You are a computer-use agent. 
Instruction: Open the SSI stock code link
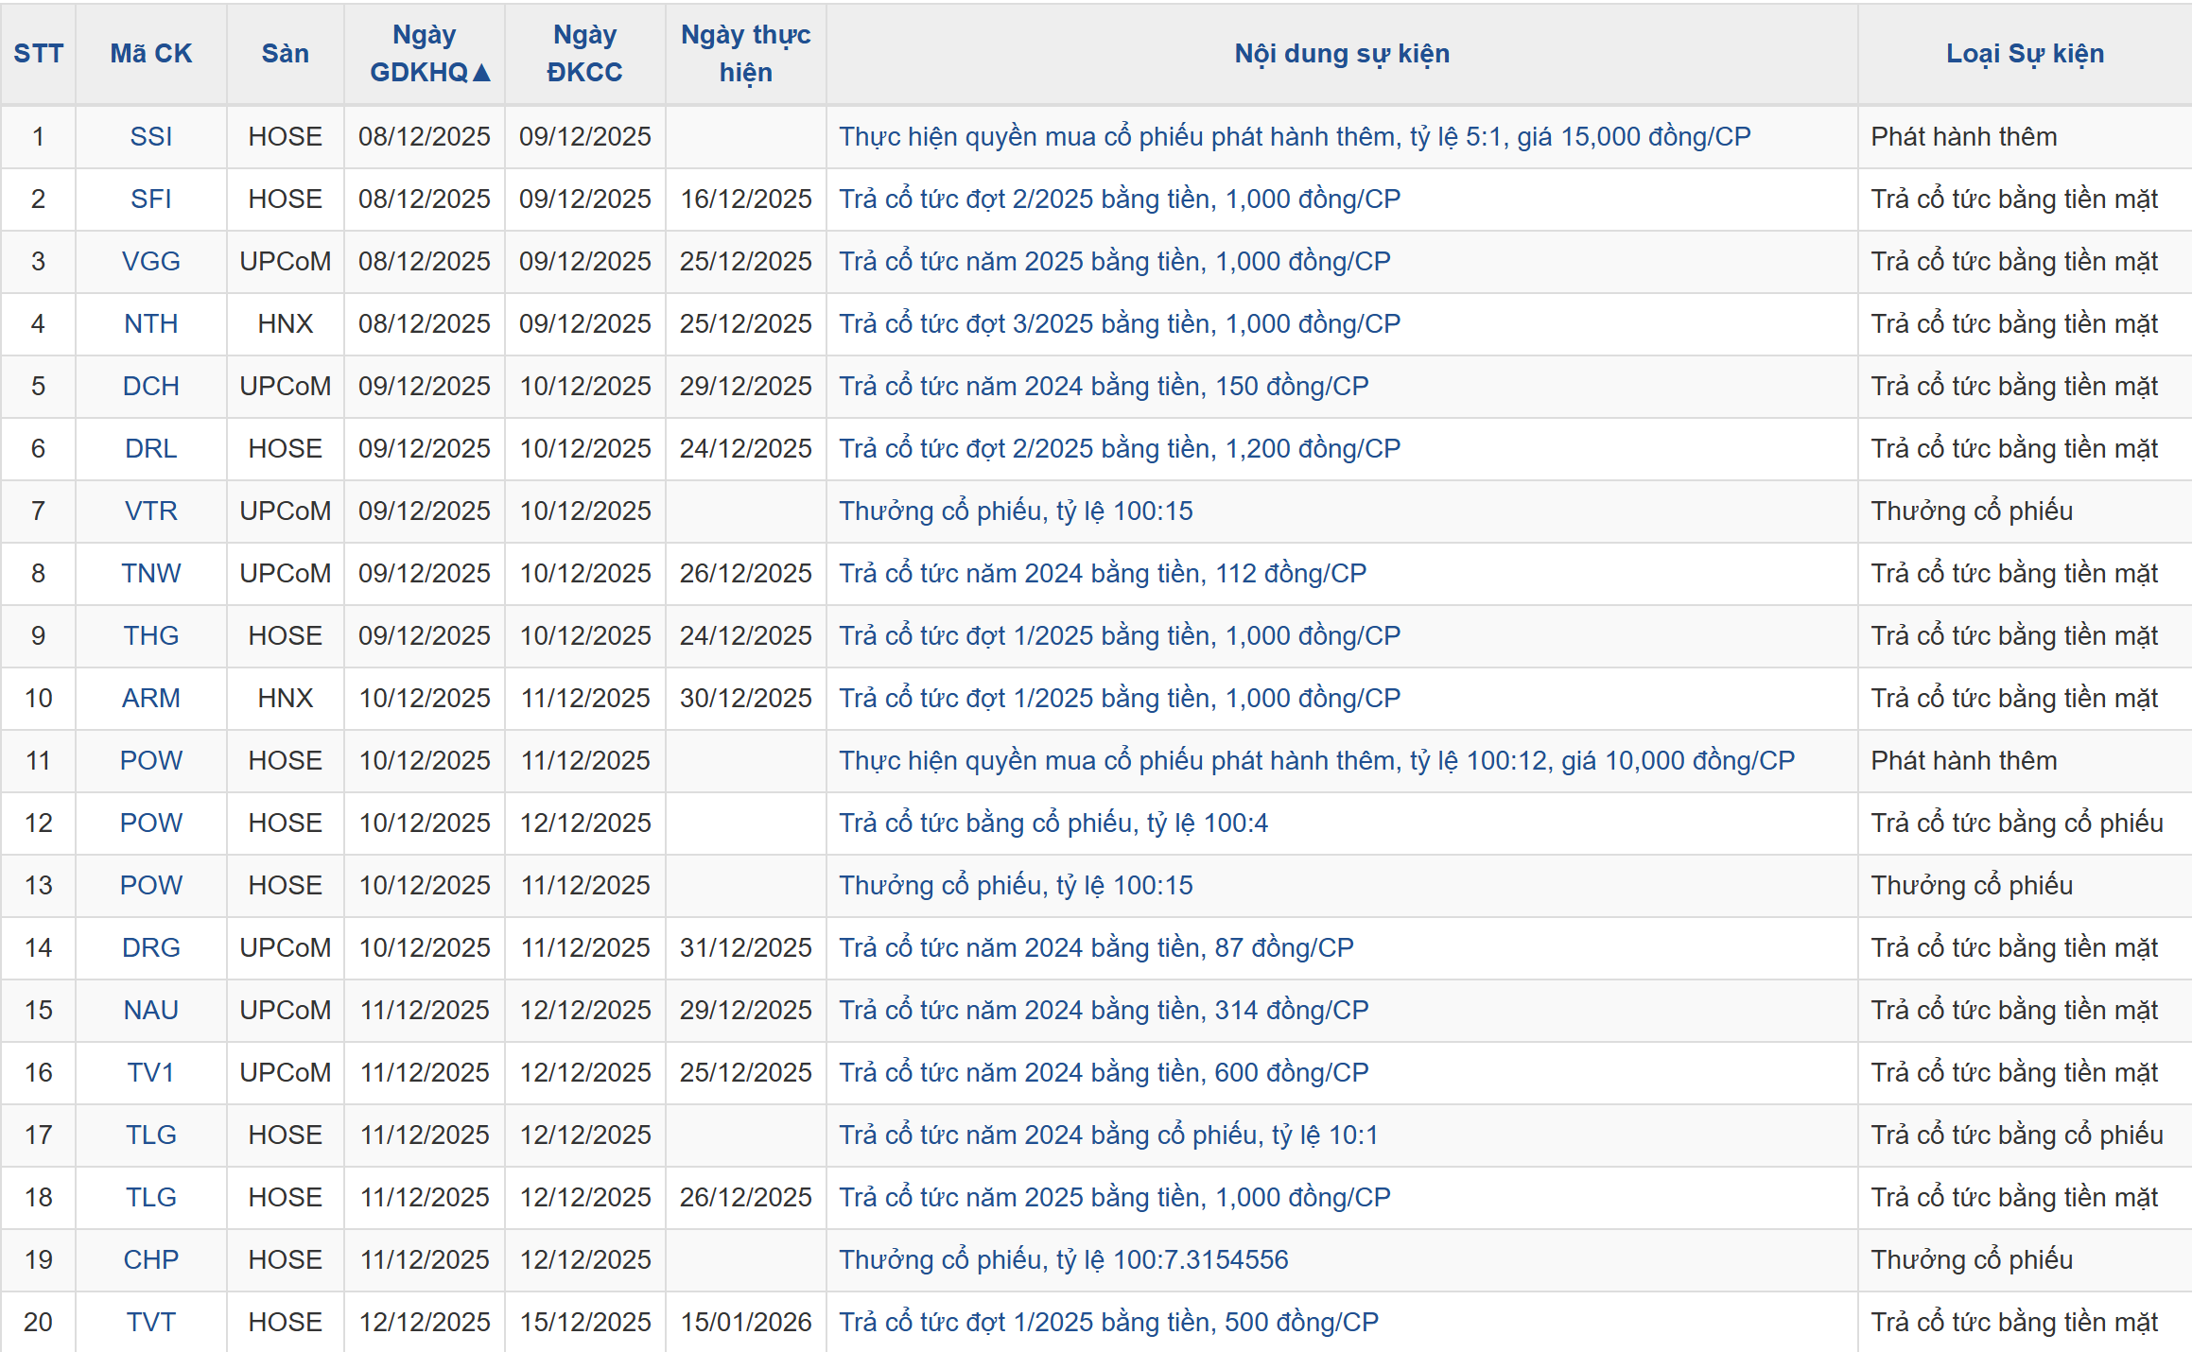pos(151,137)
